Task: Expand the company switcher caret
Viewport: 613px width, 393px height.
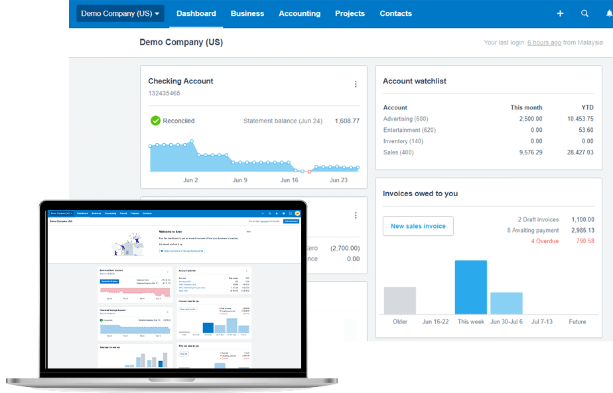Action: (x=158, y=13)
